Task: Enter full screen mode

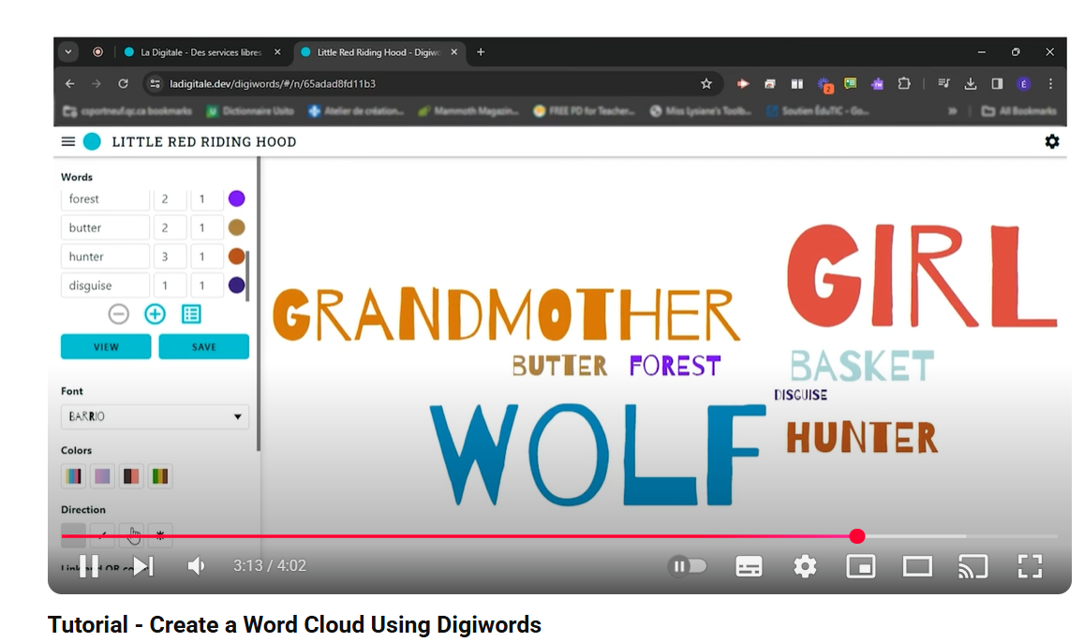Action: [1030, 566]
